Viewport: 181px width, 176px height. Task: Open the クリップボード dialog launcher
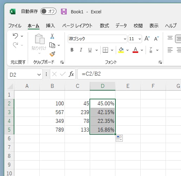62,62
